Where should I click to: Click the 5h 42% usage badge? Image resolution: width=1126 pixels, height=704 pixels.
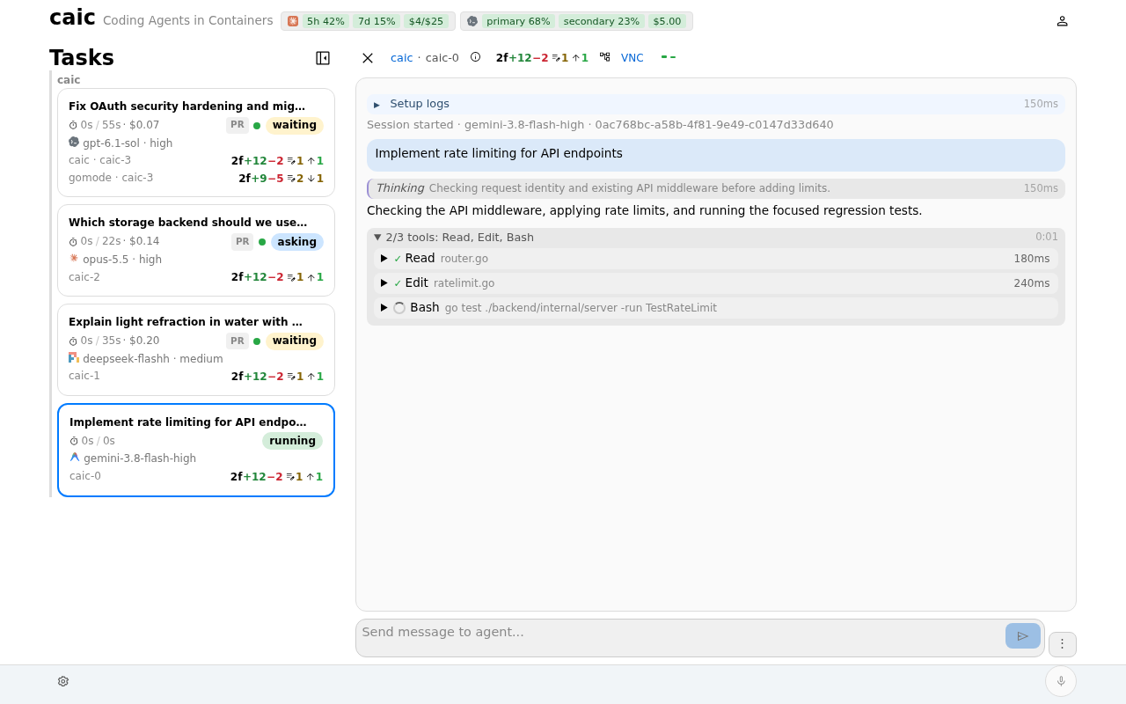pyautogui.click(x=325, y=21)
